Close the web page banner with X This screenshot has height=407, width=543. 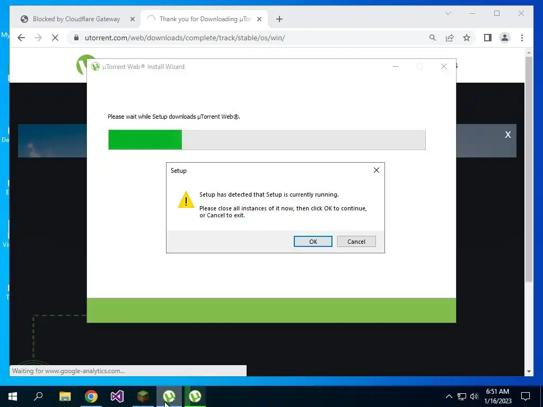point(507,135)
